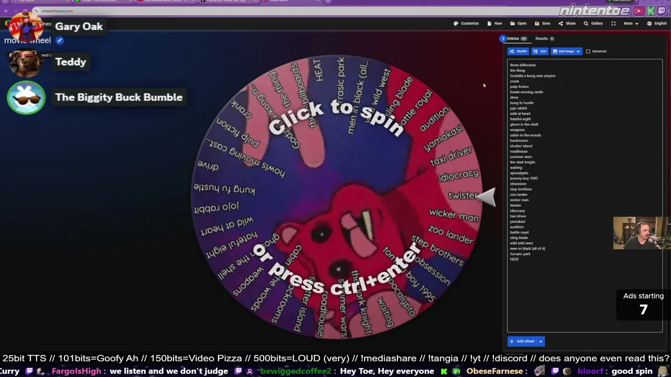The height and width of the screenshot is (377, 671).
Task: Switch to the Entries tab
Action: tap(517, 38)
